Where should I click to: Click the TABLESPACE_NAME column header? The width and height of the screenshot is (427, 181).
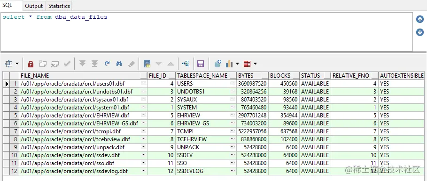pos(202,76)
